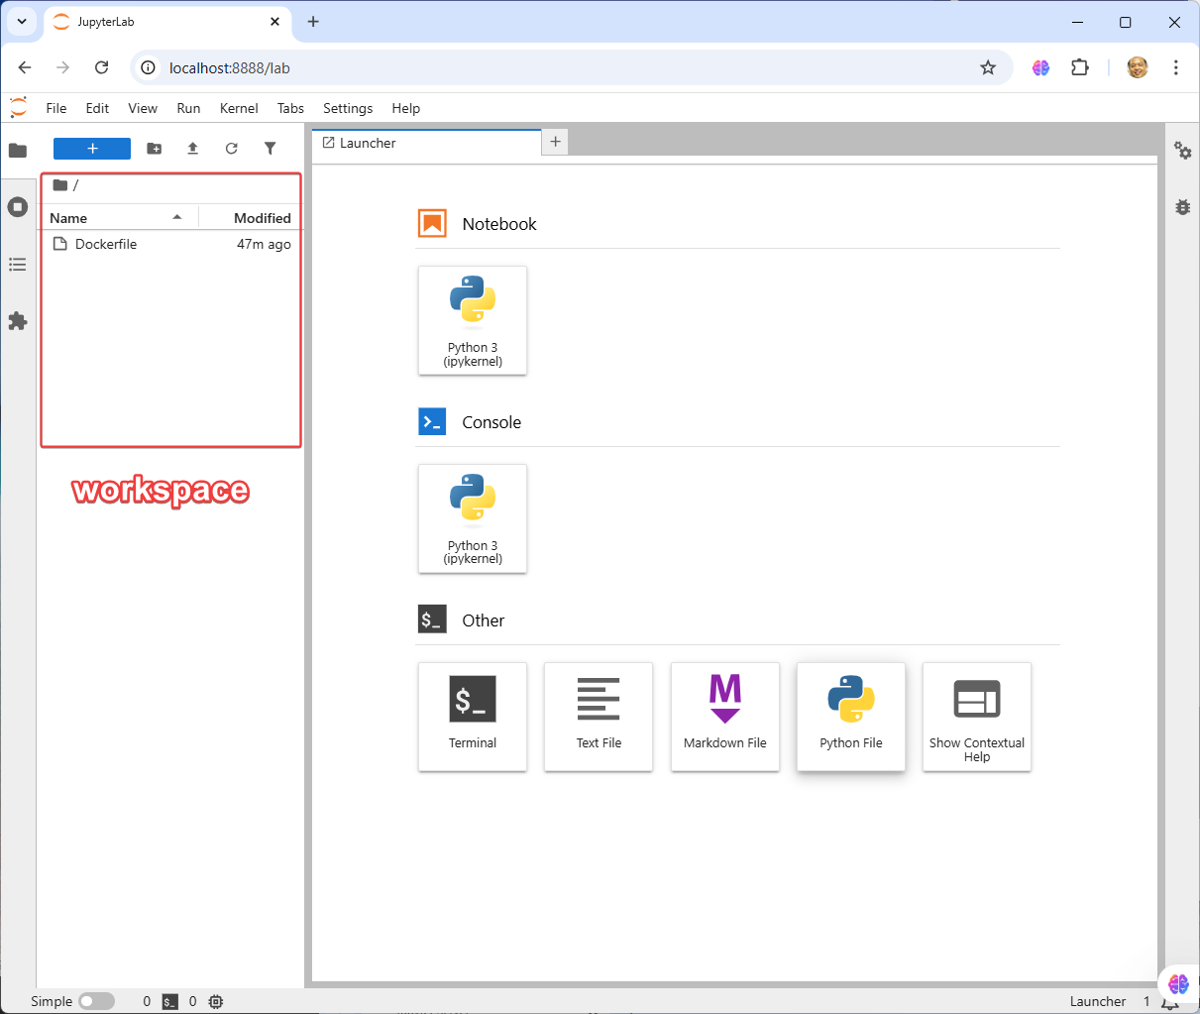Click the Launcher label in status bar
This screenshot has width=1200, height=1014.
(1098, 1002)
